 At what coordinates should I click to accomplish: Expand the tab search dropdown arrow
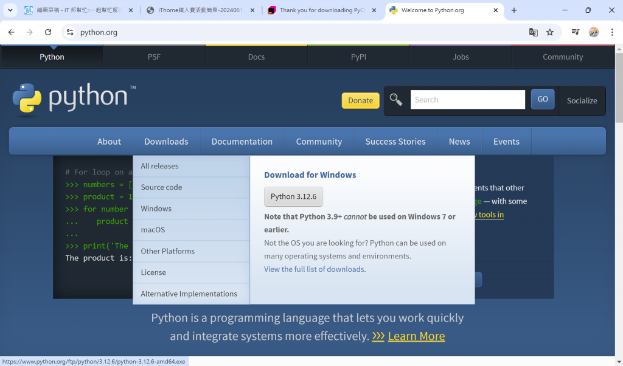[x=10, y=10]
